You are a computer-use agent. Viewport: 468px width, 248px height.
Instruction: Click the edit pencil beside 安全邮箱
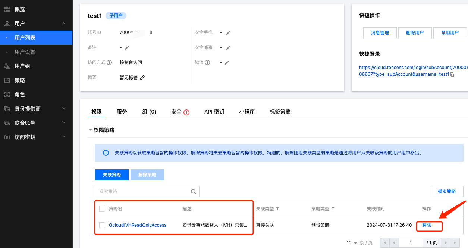pos(228,47)
